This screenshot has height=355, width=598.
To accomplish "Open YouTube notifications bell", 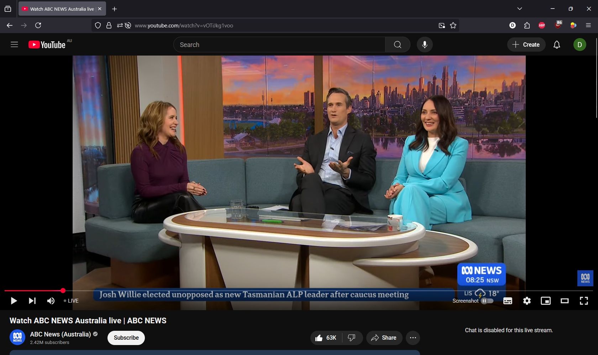I will coord(557,45).
